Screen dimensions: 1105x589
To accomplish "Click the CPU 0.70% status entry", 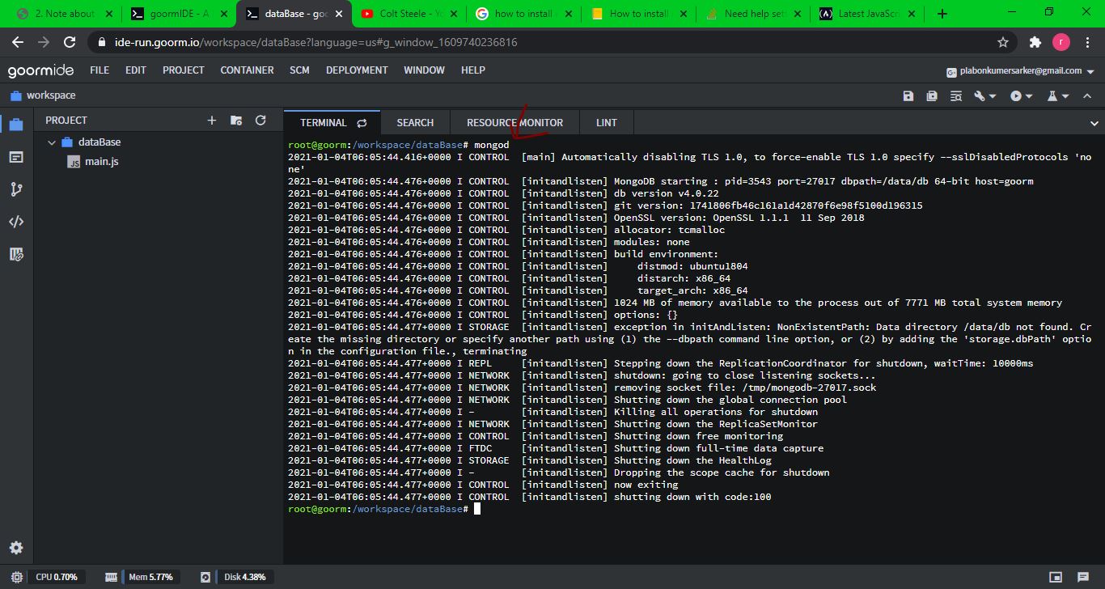I will (57, 577).
